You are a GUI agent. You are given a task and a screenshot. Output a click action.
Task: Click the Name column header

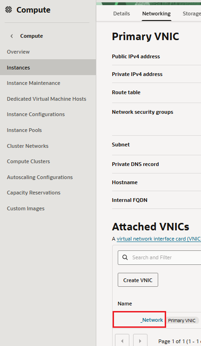(125, 304)
